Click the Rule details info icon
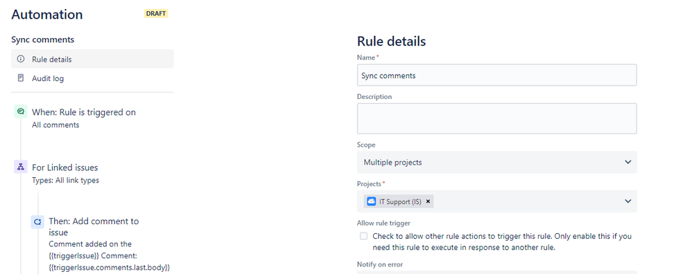This screenshot has height=274, width=692. pos(20,59)
